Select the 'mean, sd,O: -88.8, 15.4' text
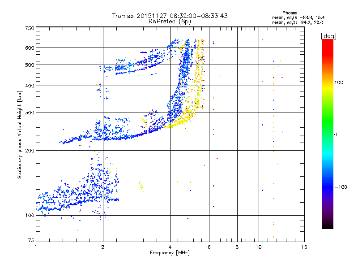358x269 pixels. tap(298, 17)
